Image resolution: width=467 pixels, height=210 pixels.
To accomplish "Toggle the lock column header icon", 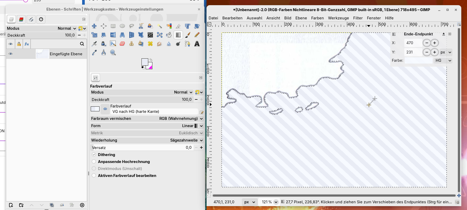I will (19, 44).
